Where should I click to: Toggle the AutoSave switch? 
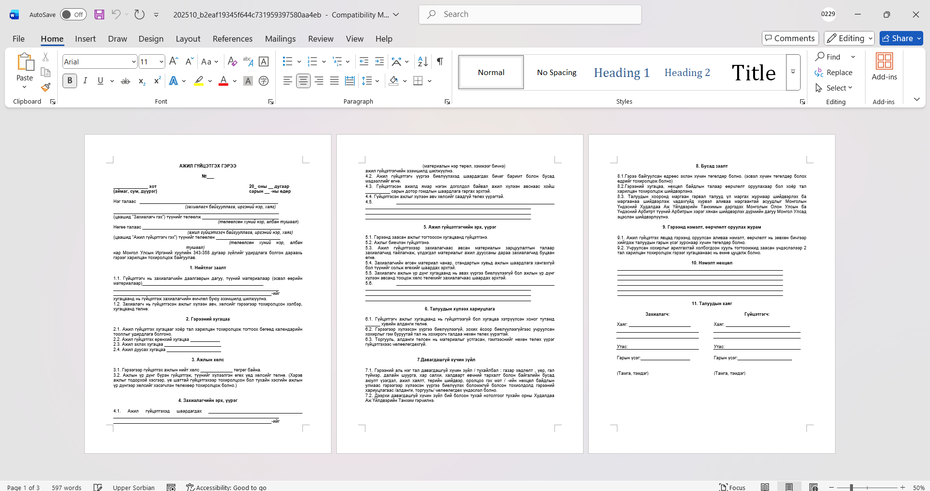click(73, 15)
